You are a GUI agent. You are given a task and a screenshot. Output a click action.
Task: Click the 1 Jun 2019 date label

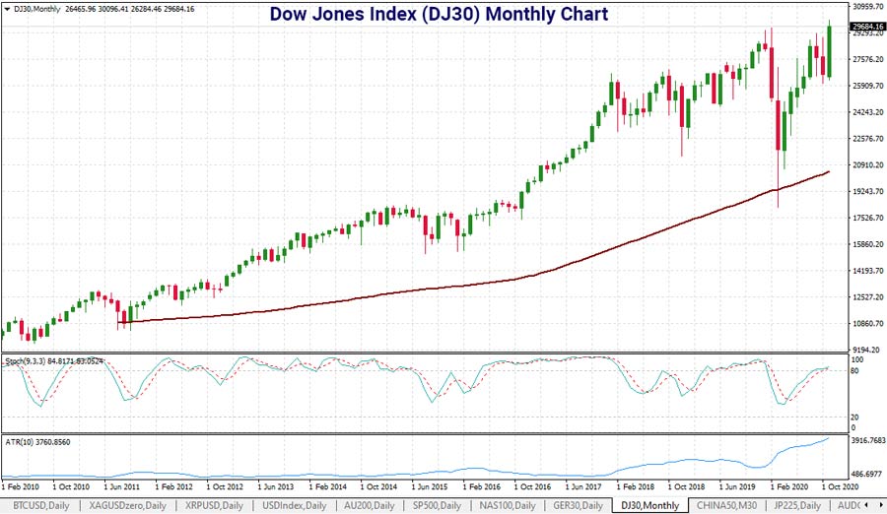tap(737, 486)
